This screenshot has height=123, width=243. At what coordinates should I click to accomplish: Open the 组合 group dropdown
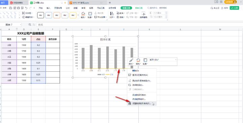pos(121,13)
